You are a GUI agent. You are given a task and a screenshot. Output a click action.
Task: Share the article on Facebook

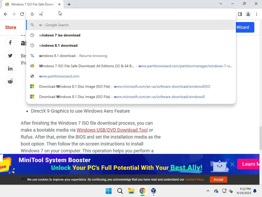(x=10, y=43)
